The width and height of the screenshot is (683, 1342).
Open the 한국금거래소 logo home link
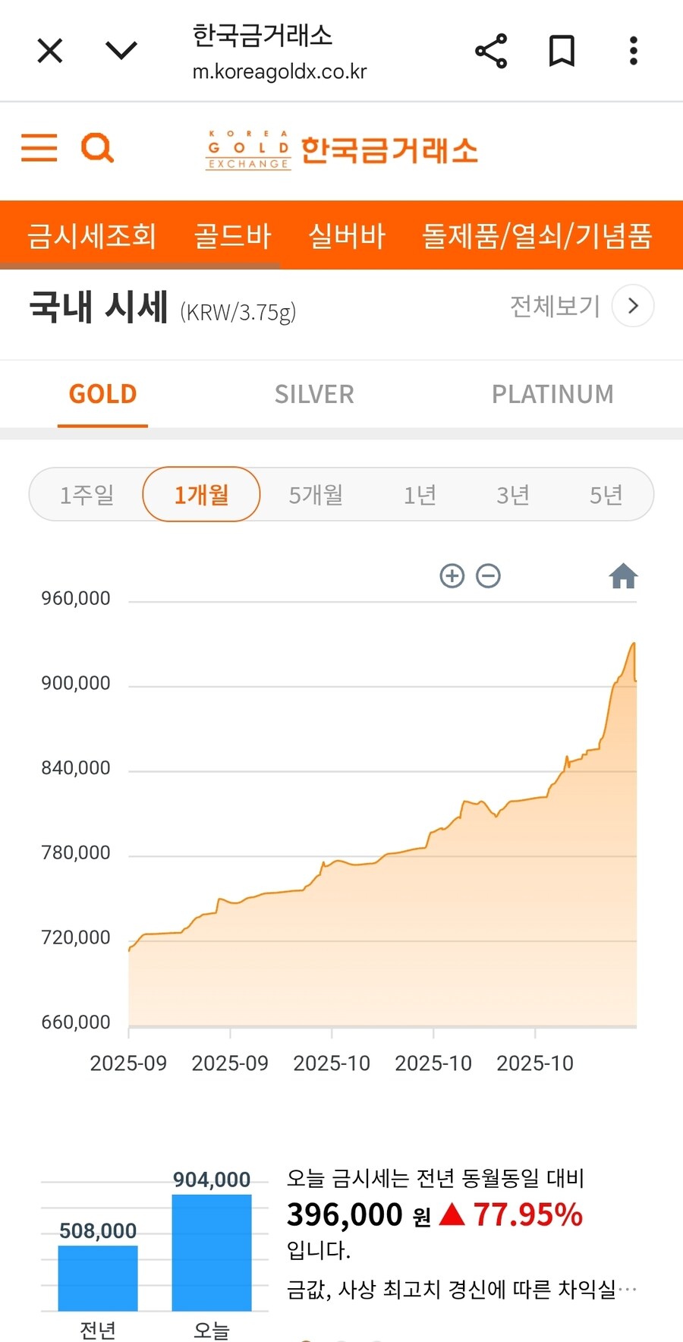coord(341,150)
